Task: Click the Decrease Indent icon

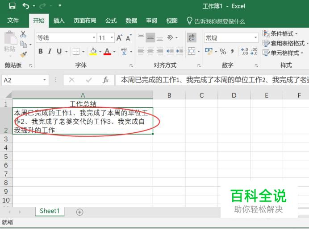Action: (170, 51)
